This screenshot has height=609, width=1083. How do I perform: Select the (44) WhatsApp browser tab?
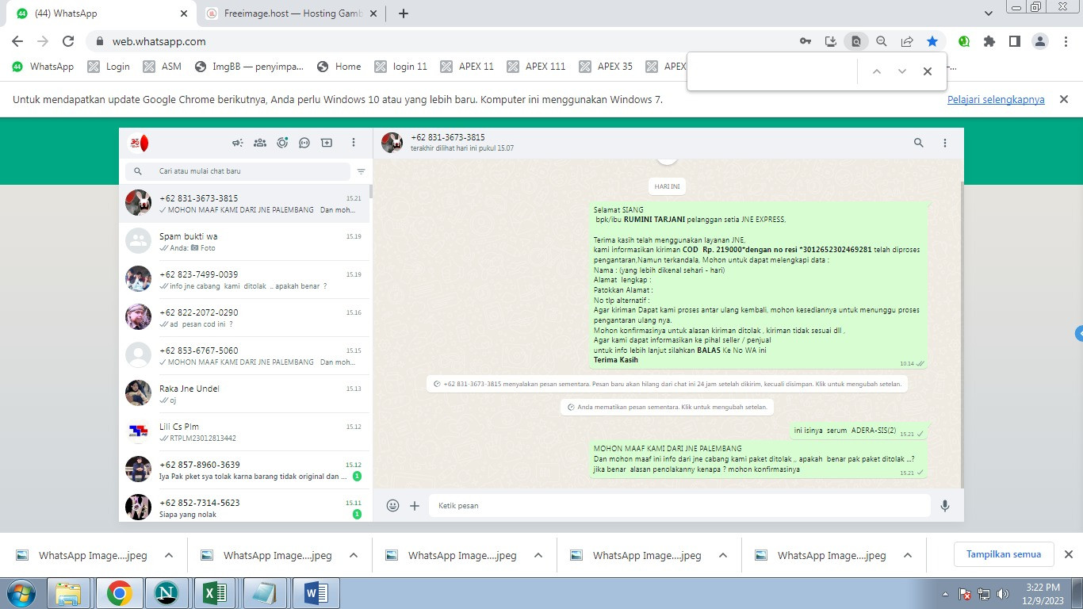(x=103, y=13)
